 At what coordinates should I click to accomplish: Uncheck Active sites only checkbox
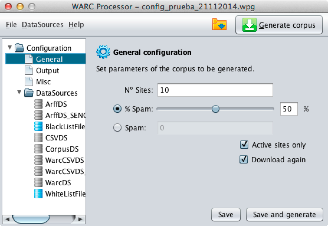[x=244, y=145]
